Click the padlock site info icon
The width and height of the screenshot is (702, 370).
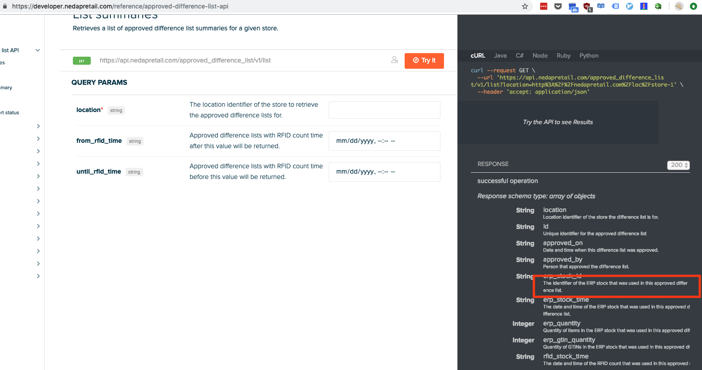(5, 6)
